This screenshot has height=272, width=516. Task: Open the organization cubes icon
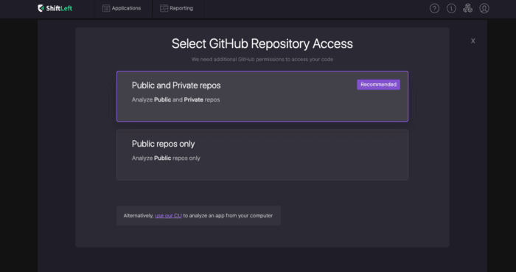tap(467, 8)
